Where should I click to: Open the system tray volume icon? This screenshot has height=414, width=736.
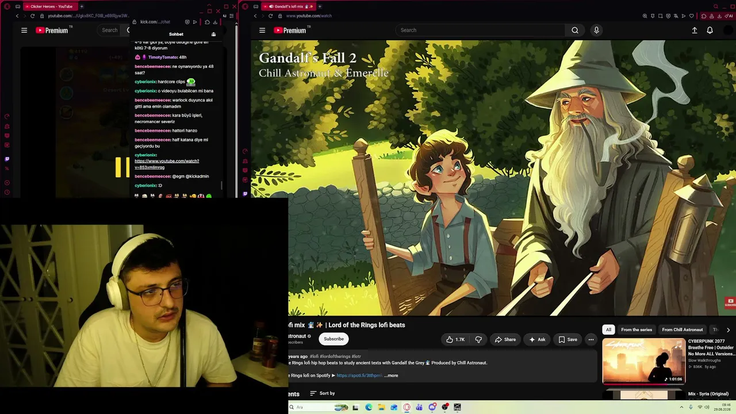pyautogui.click(x=707, y=407)
